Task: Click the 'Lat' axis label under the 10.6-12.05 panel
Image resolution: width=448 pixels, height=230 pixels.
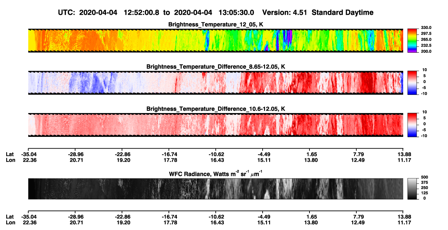Action: [10, 154]
